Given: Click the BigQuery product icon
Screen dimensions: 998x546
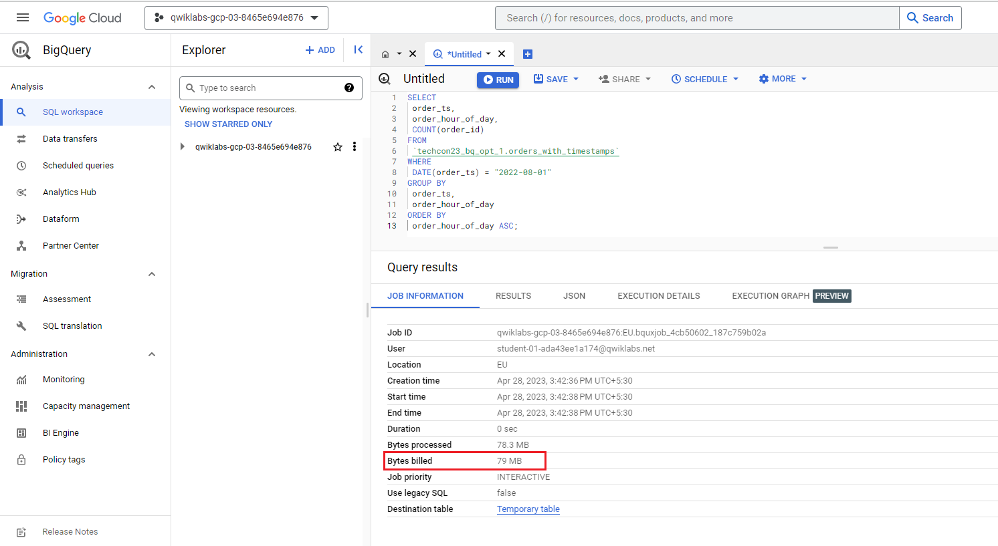Looking at the screenshot, I should (x=21, y=50).
